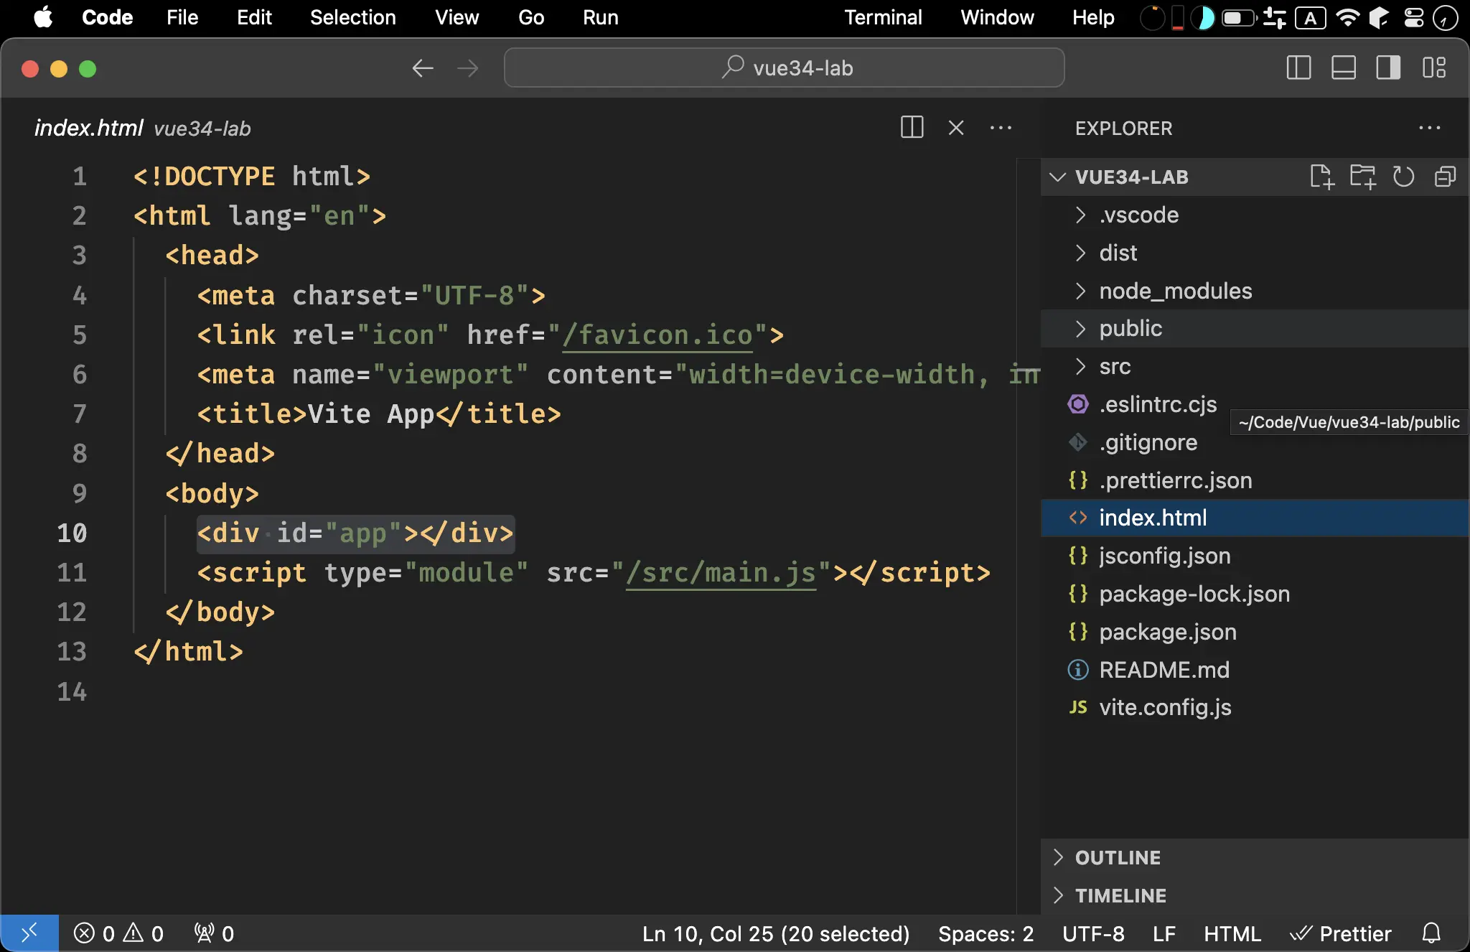
Task: Click the keyboard input source icon
Action: [1311, 17]
